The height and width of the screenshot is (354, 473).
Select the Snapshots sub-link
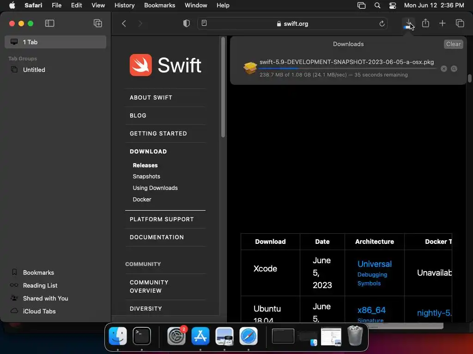tap(146, 177)
